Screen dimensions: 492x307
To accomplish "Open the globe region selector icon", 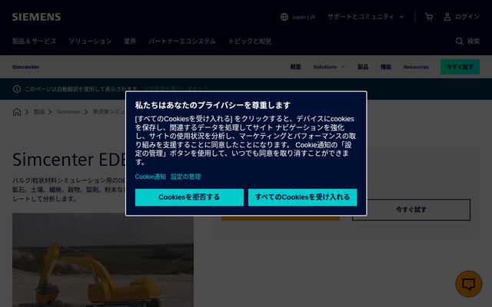I will (284, 17).
